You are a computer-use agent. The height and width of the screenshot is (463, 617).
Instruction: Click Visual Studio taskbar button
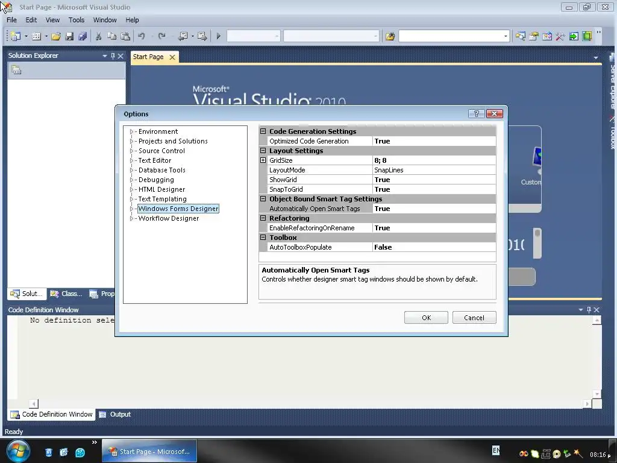[149, 451]
